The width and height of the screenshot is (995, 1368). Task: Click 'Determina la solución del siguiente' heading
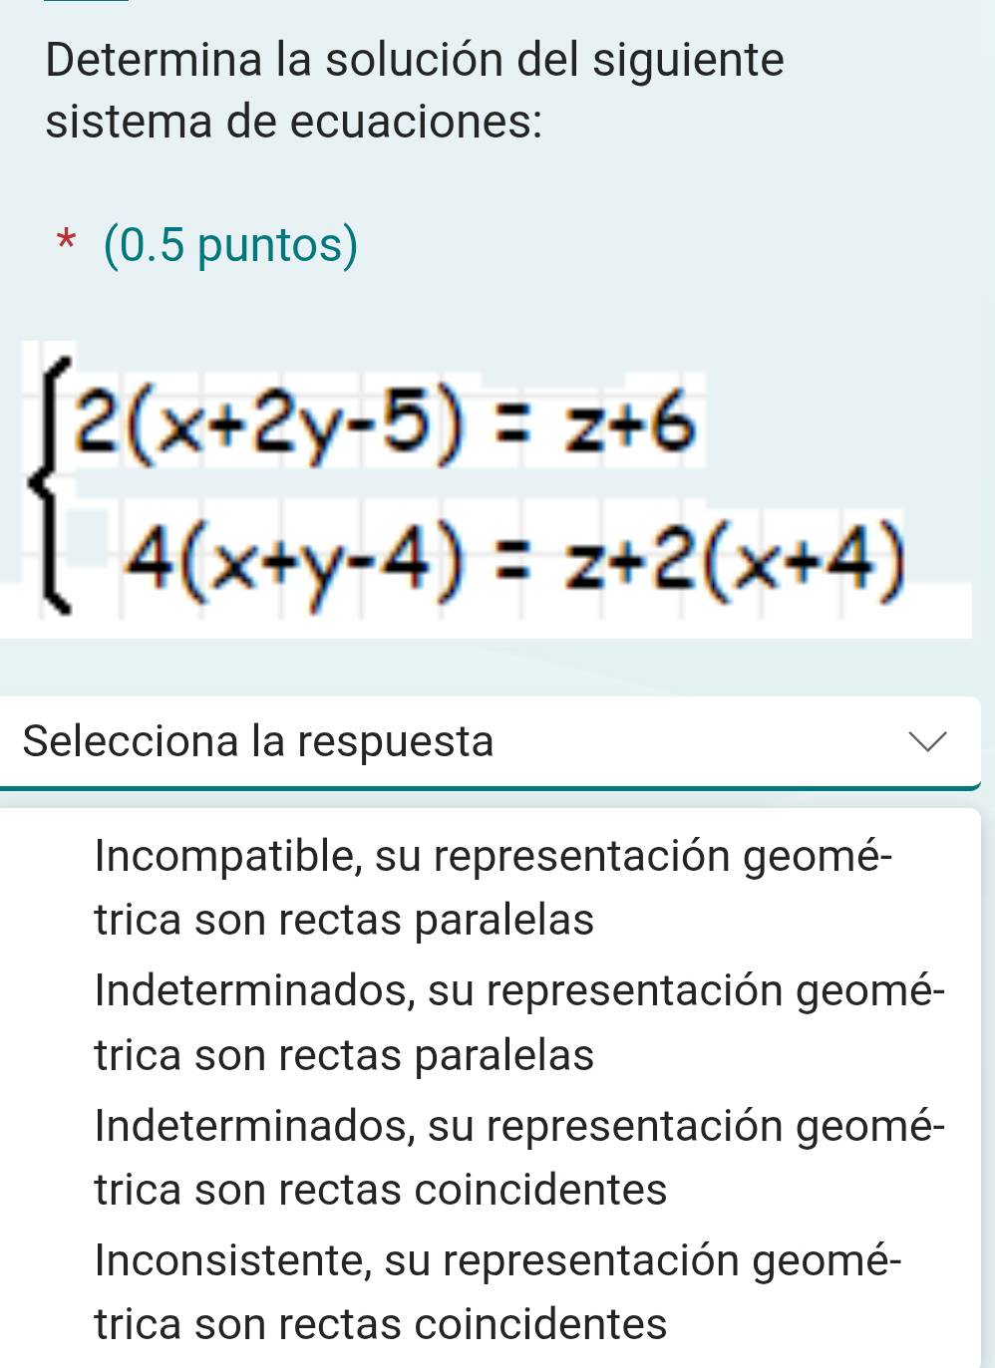[414, 62]
